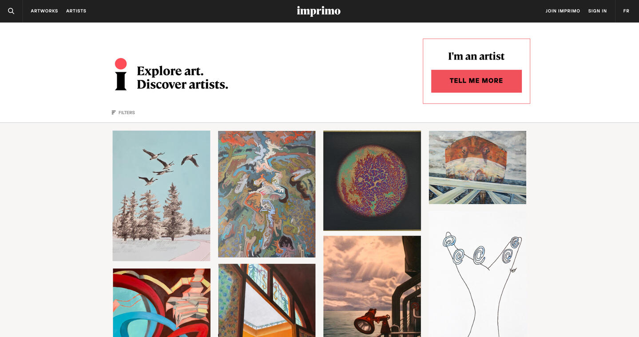The width and height of the screenshot is (639, 337).
Task: Open the colorful abstract swirling painting
Action: click(266, 194)
